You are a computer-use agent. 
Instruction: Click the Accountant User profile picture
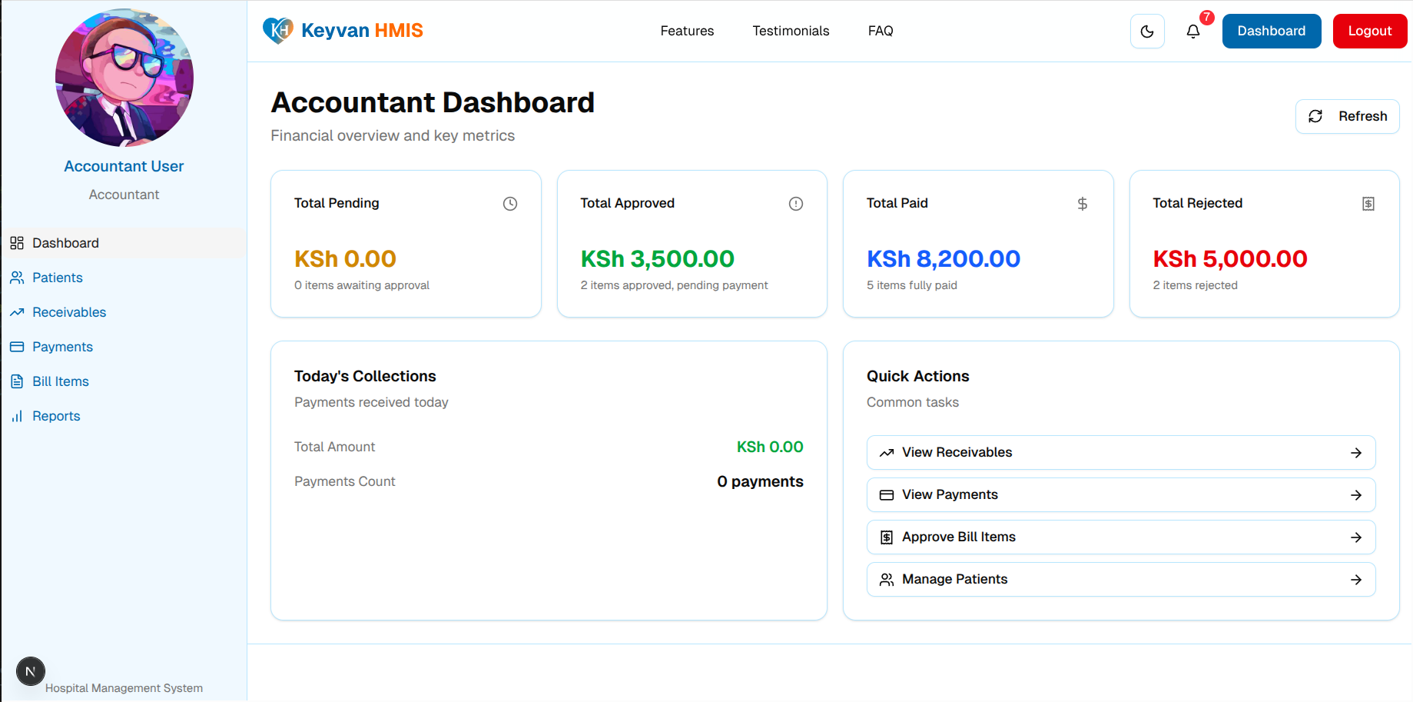(124, 77)
